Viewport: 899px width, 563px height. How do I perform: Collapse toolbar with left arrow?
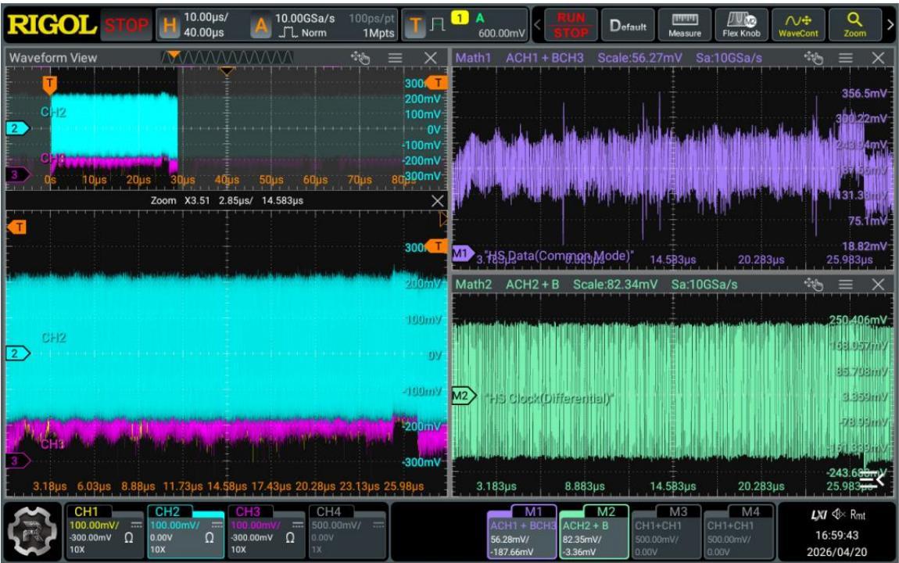(x=537, y=25)
